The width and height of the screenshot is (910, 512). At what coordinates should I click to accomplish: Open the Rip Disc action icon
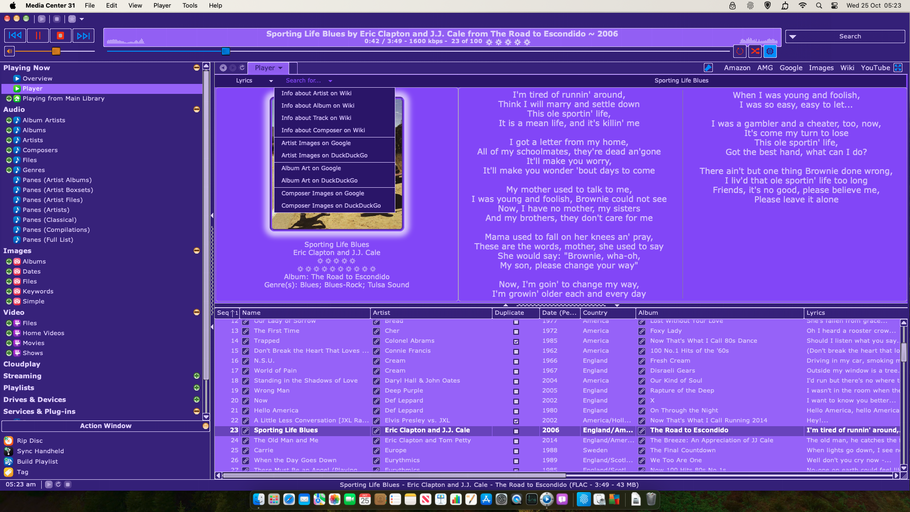[x=9, y=441]
